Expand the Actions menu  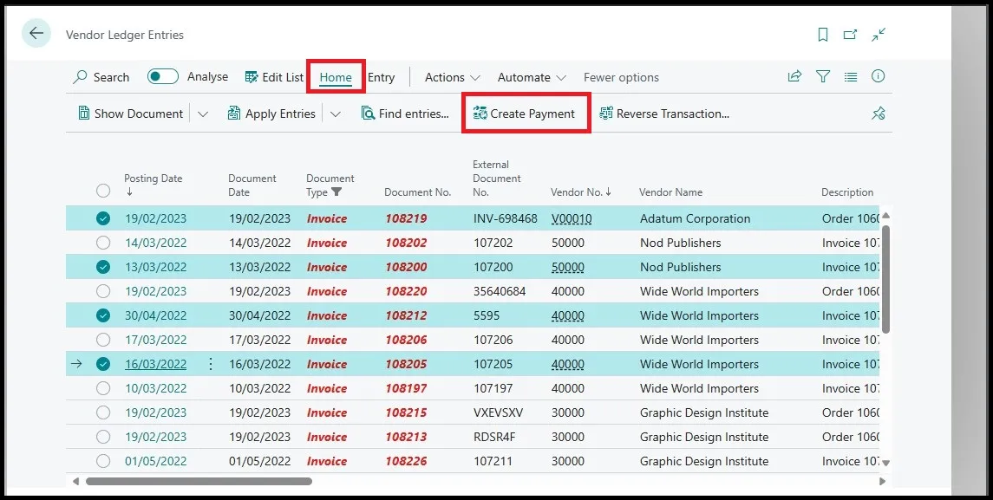coord(452,77)
